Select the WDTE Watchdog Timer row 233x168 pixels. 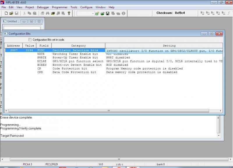114,54
